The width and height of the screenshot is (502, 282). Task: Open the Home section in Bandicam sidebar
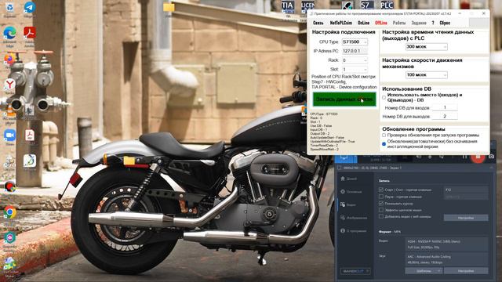(349, 179)
